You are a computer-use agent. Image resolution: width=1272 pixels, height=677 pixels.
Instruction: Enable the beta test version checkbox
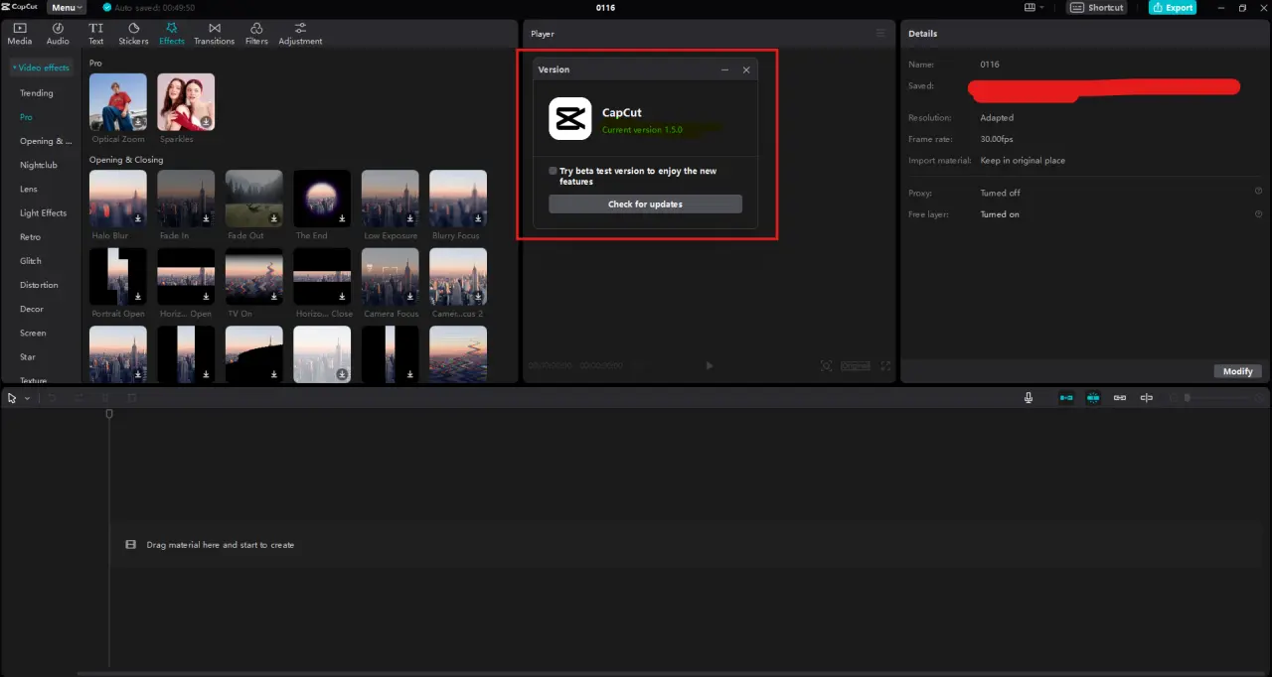pos(554,171)
